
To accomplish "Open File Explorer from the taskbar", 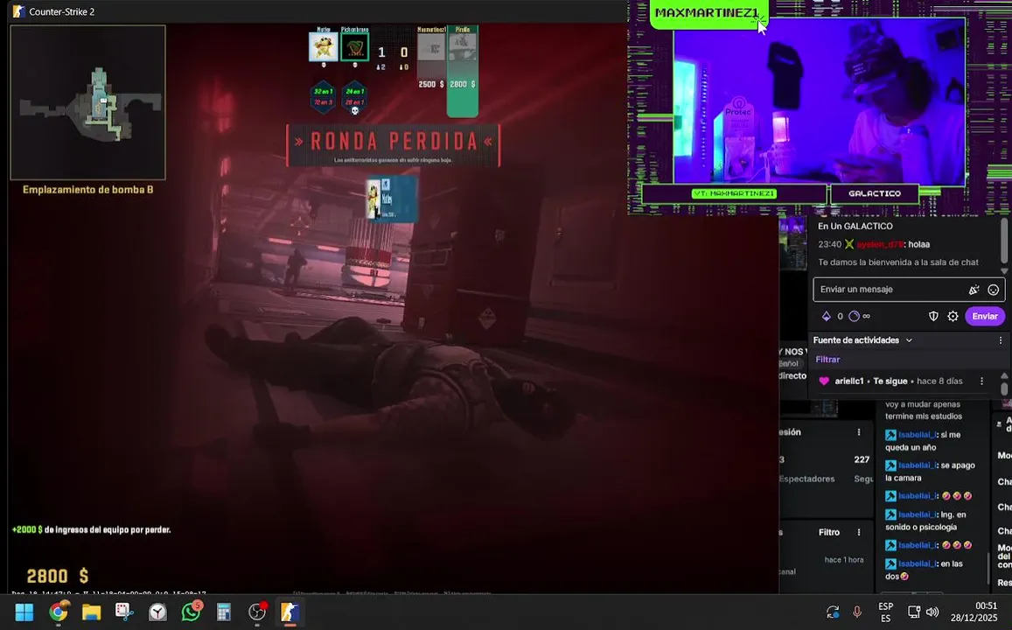I will coord(91,612).
